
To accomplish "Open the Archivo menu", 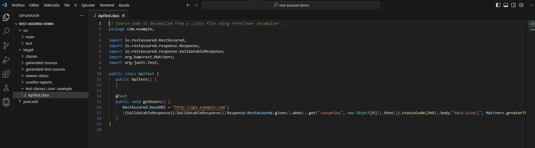I will [x=18, y=5].
